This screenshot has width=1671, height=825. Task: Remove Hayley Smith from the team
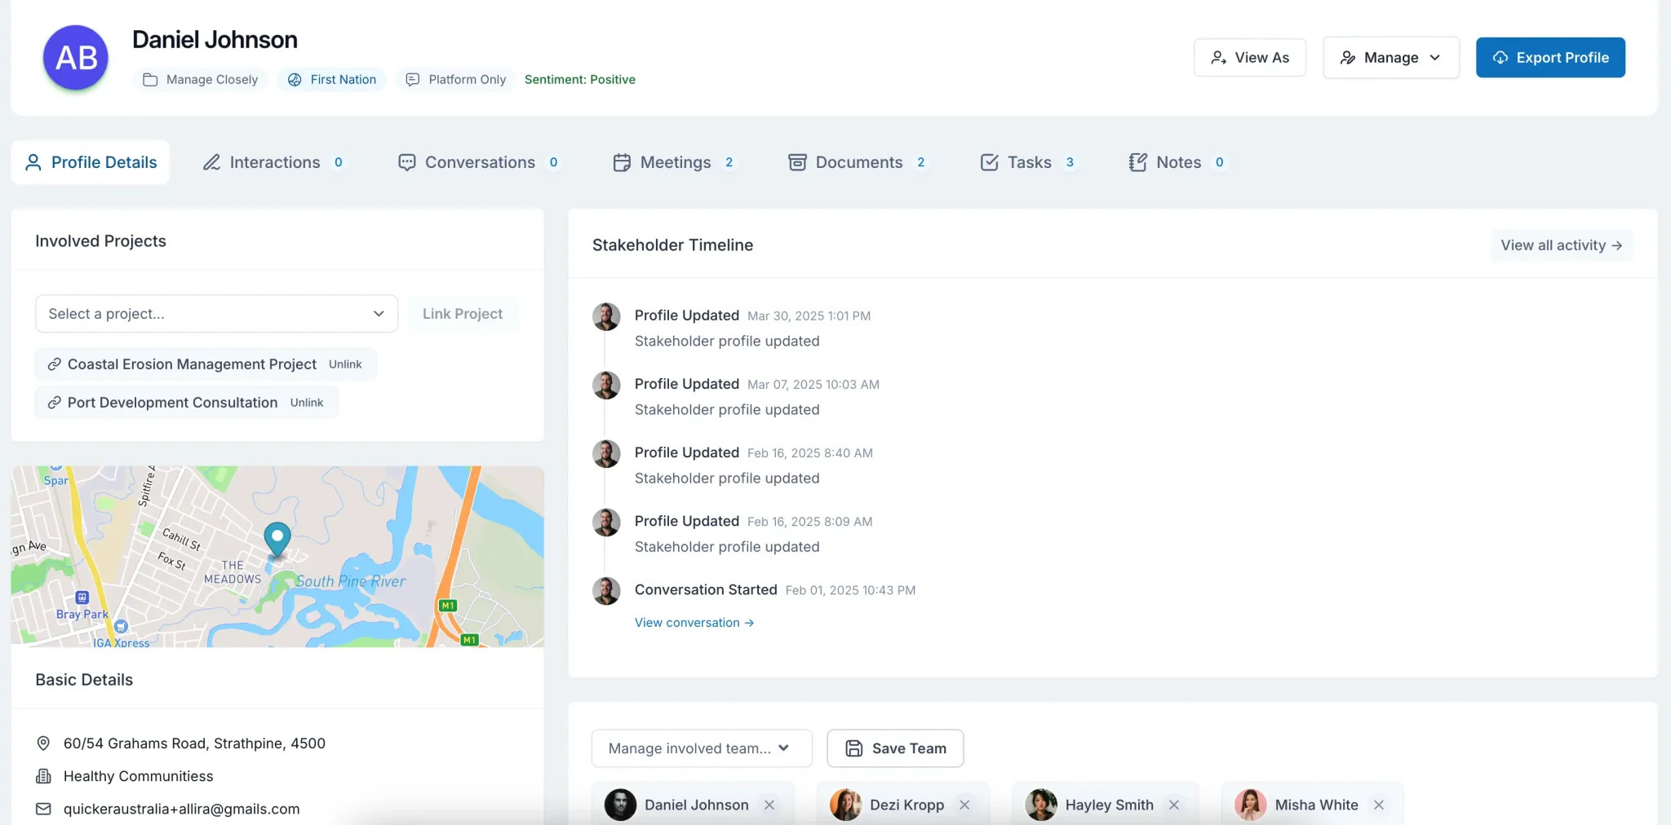click(x=1174, y=805)
